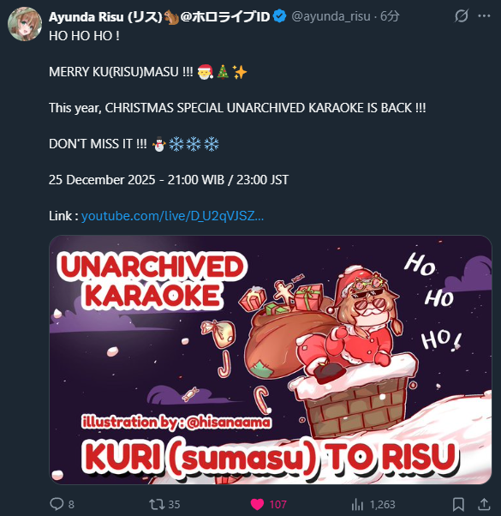Click the share upload arrow icon

pos(484,504)
